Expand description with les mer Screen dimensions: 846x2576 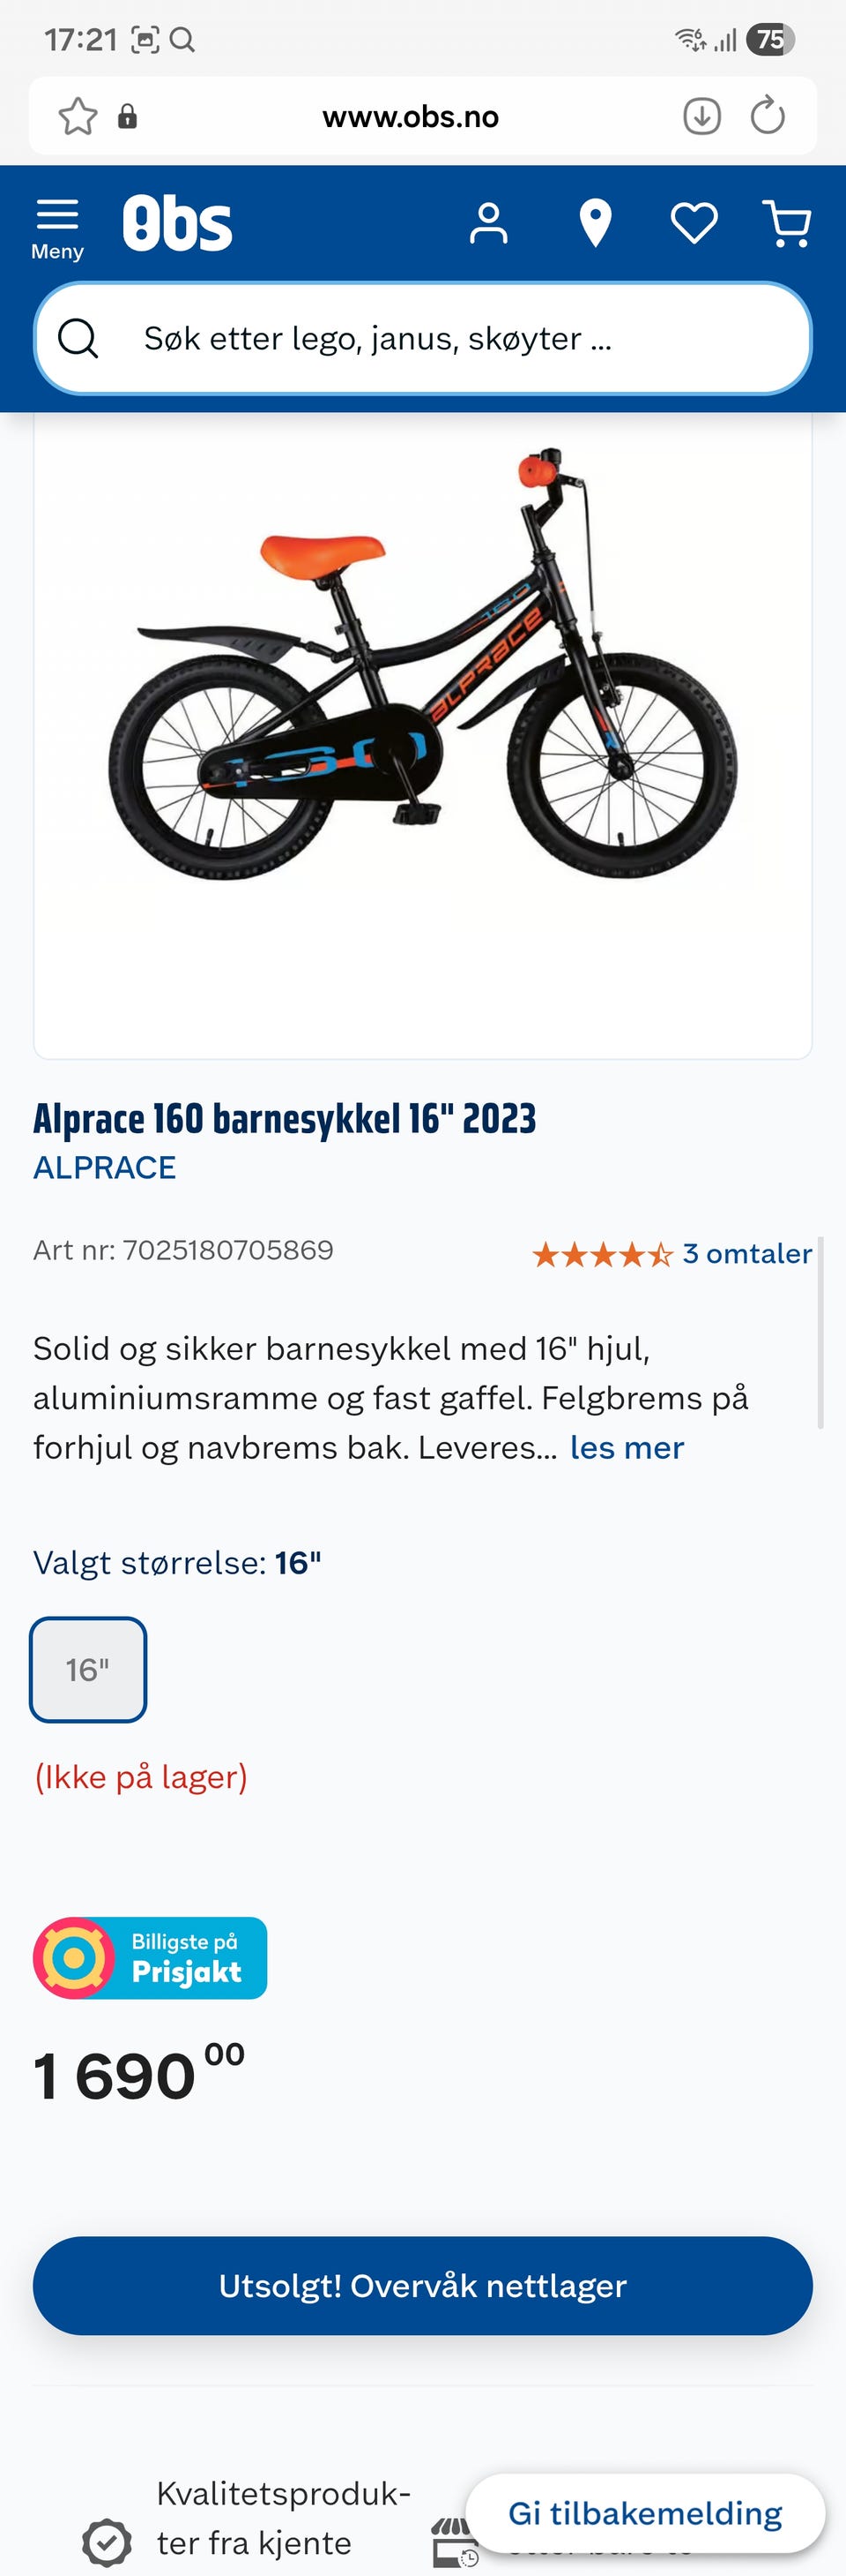(627, 1447)
